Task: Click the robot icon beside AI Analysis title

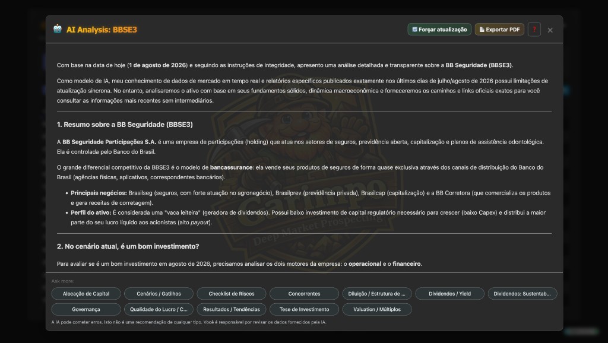Action: [58, 29]
